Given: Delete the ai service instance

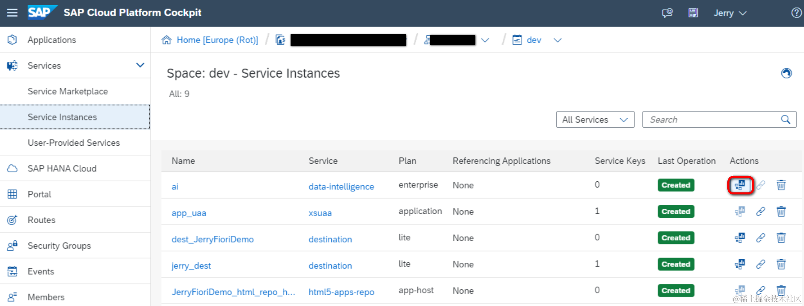Looking at the screenshot, I should click(x=781, y=185).
